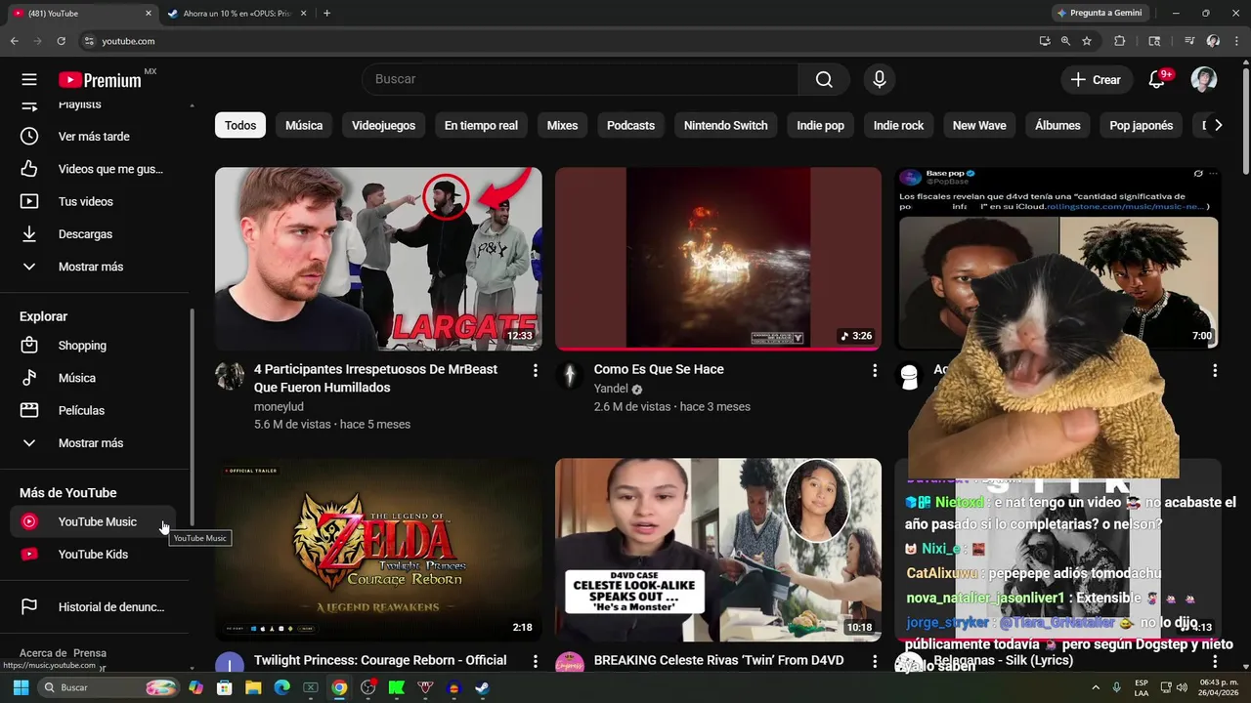Screen dimensions: 1251x703
Task: Go to Tus videos
Action: pyautogui.click(x=94, y=201)
